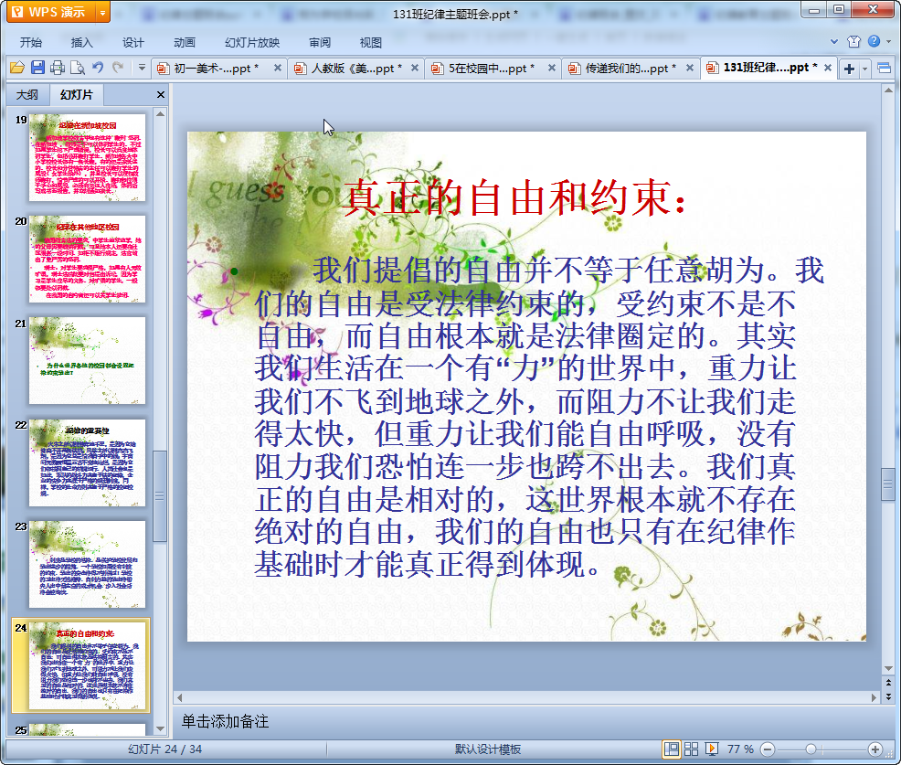Screen dimensions: 901x765
Task: Select slide 20 thumbnail
Action: point(88,260)
